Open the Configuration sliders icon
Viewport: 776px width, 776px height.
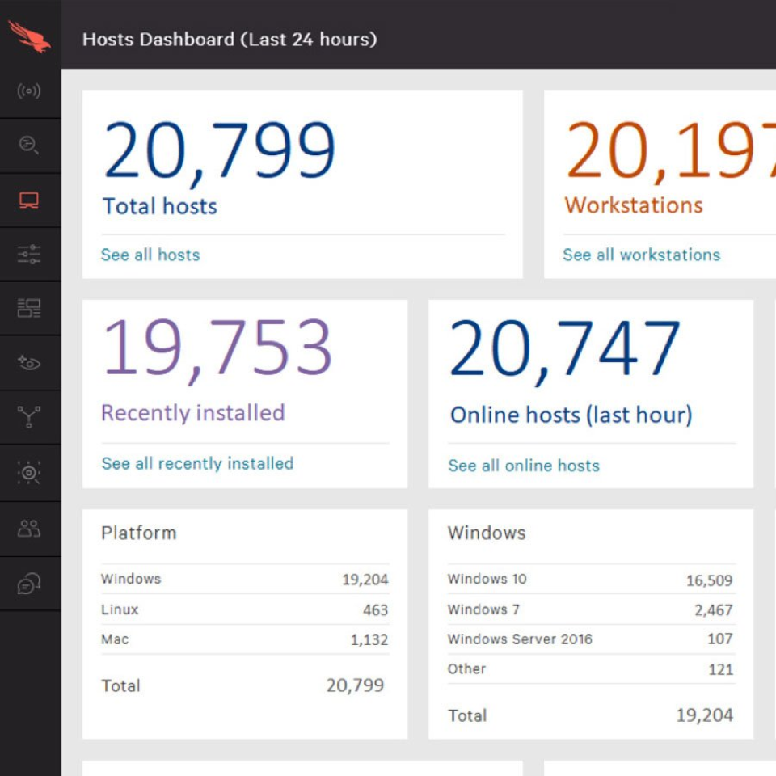click(30, 254)
